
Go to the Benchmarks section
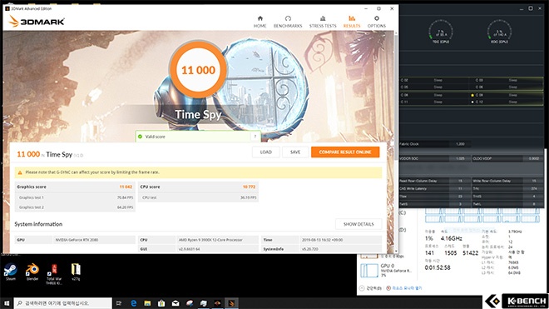click(x=288, y=22)
